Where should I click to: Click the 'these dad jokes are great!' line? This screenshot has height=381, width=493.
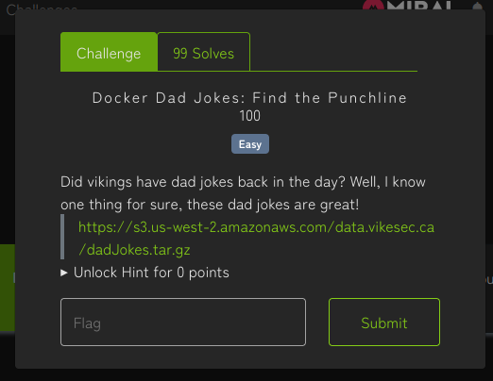click(273, 205)
